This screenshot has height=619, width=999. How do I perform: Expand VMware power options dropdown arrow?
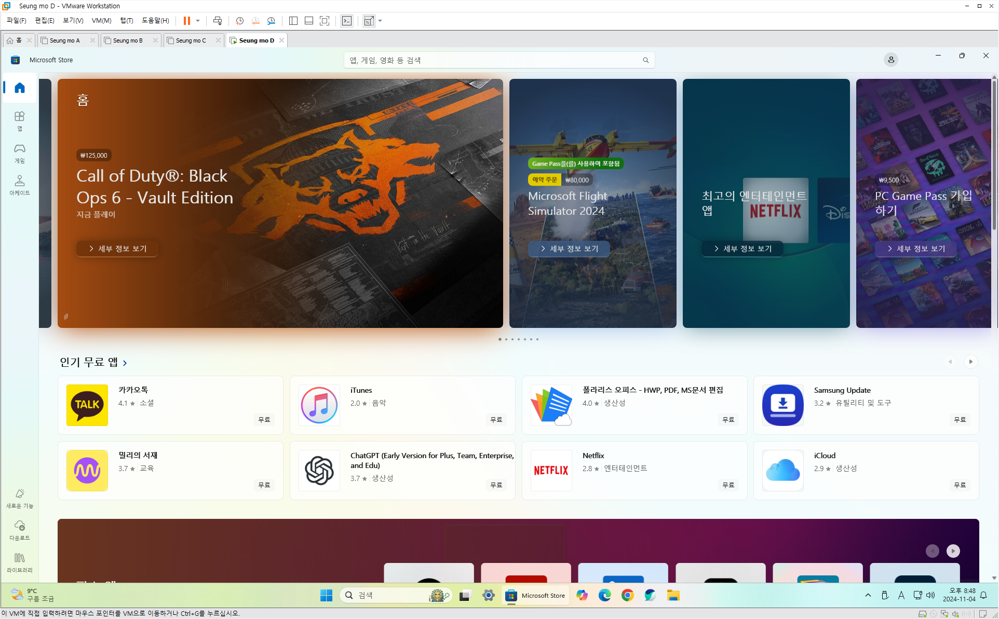point(198,21)
